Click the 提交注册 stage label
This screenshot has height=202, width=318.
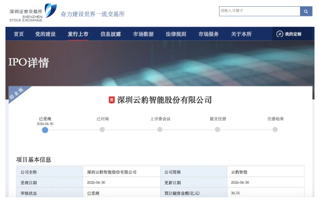point(218,119)
